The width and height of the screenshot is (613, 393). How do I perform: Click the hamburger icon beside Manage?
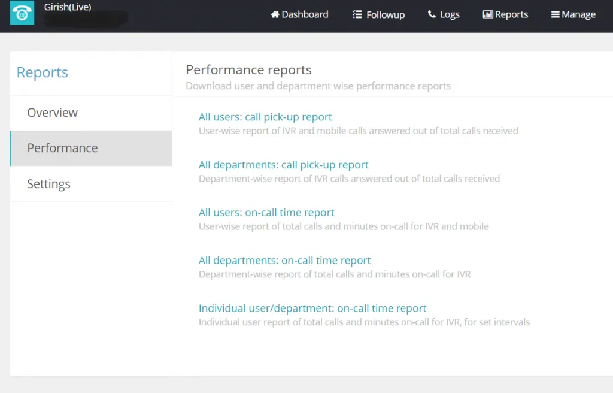(555, 14)
